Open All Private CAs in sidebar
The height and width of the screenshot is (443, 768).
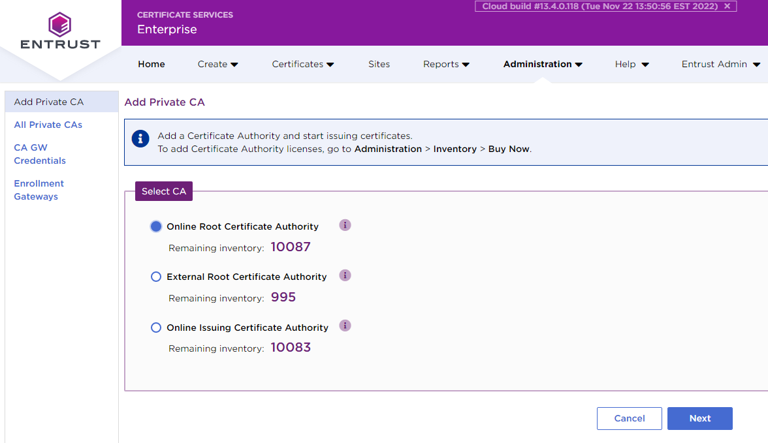coord(48,125)
